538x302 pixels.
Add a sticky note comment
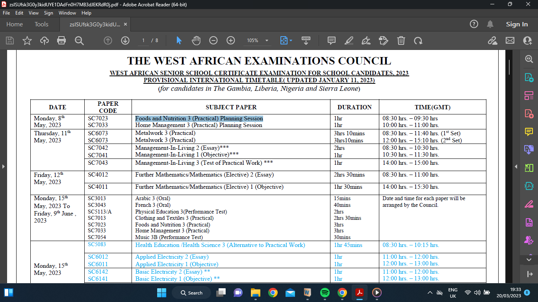tap(331, 41)
